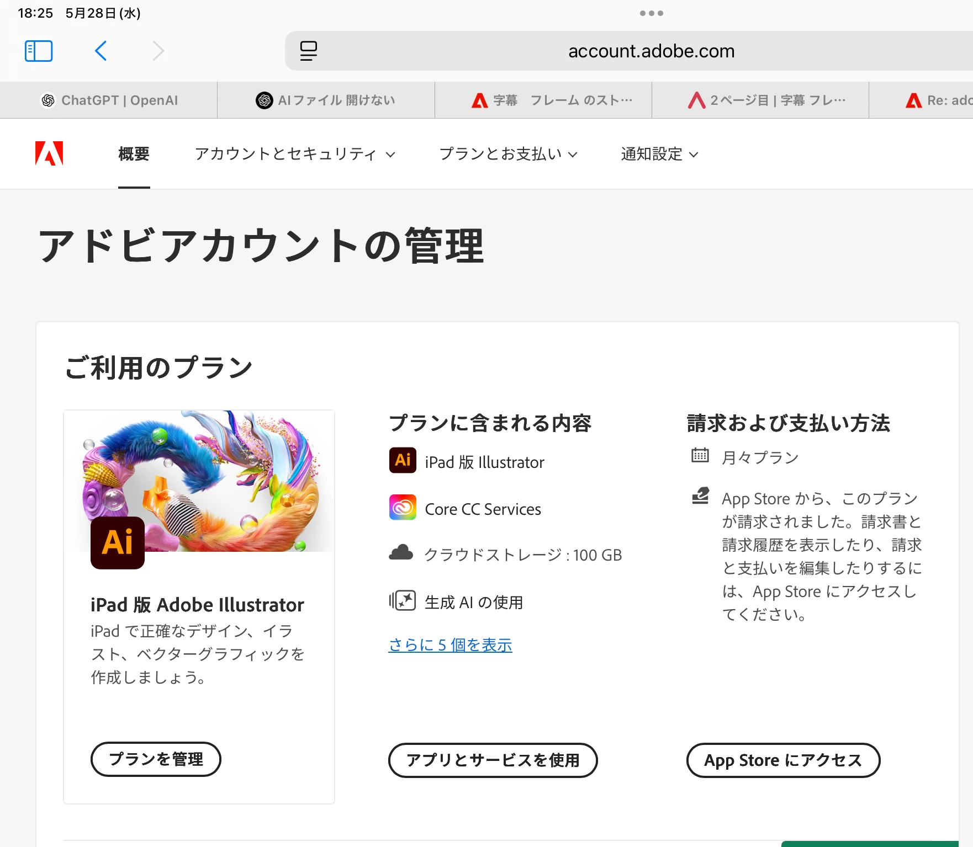Tap the forward navigation arrow
This screenshot has width=973, height=847.
pos(158,51)
